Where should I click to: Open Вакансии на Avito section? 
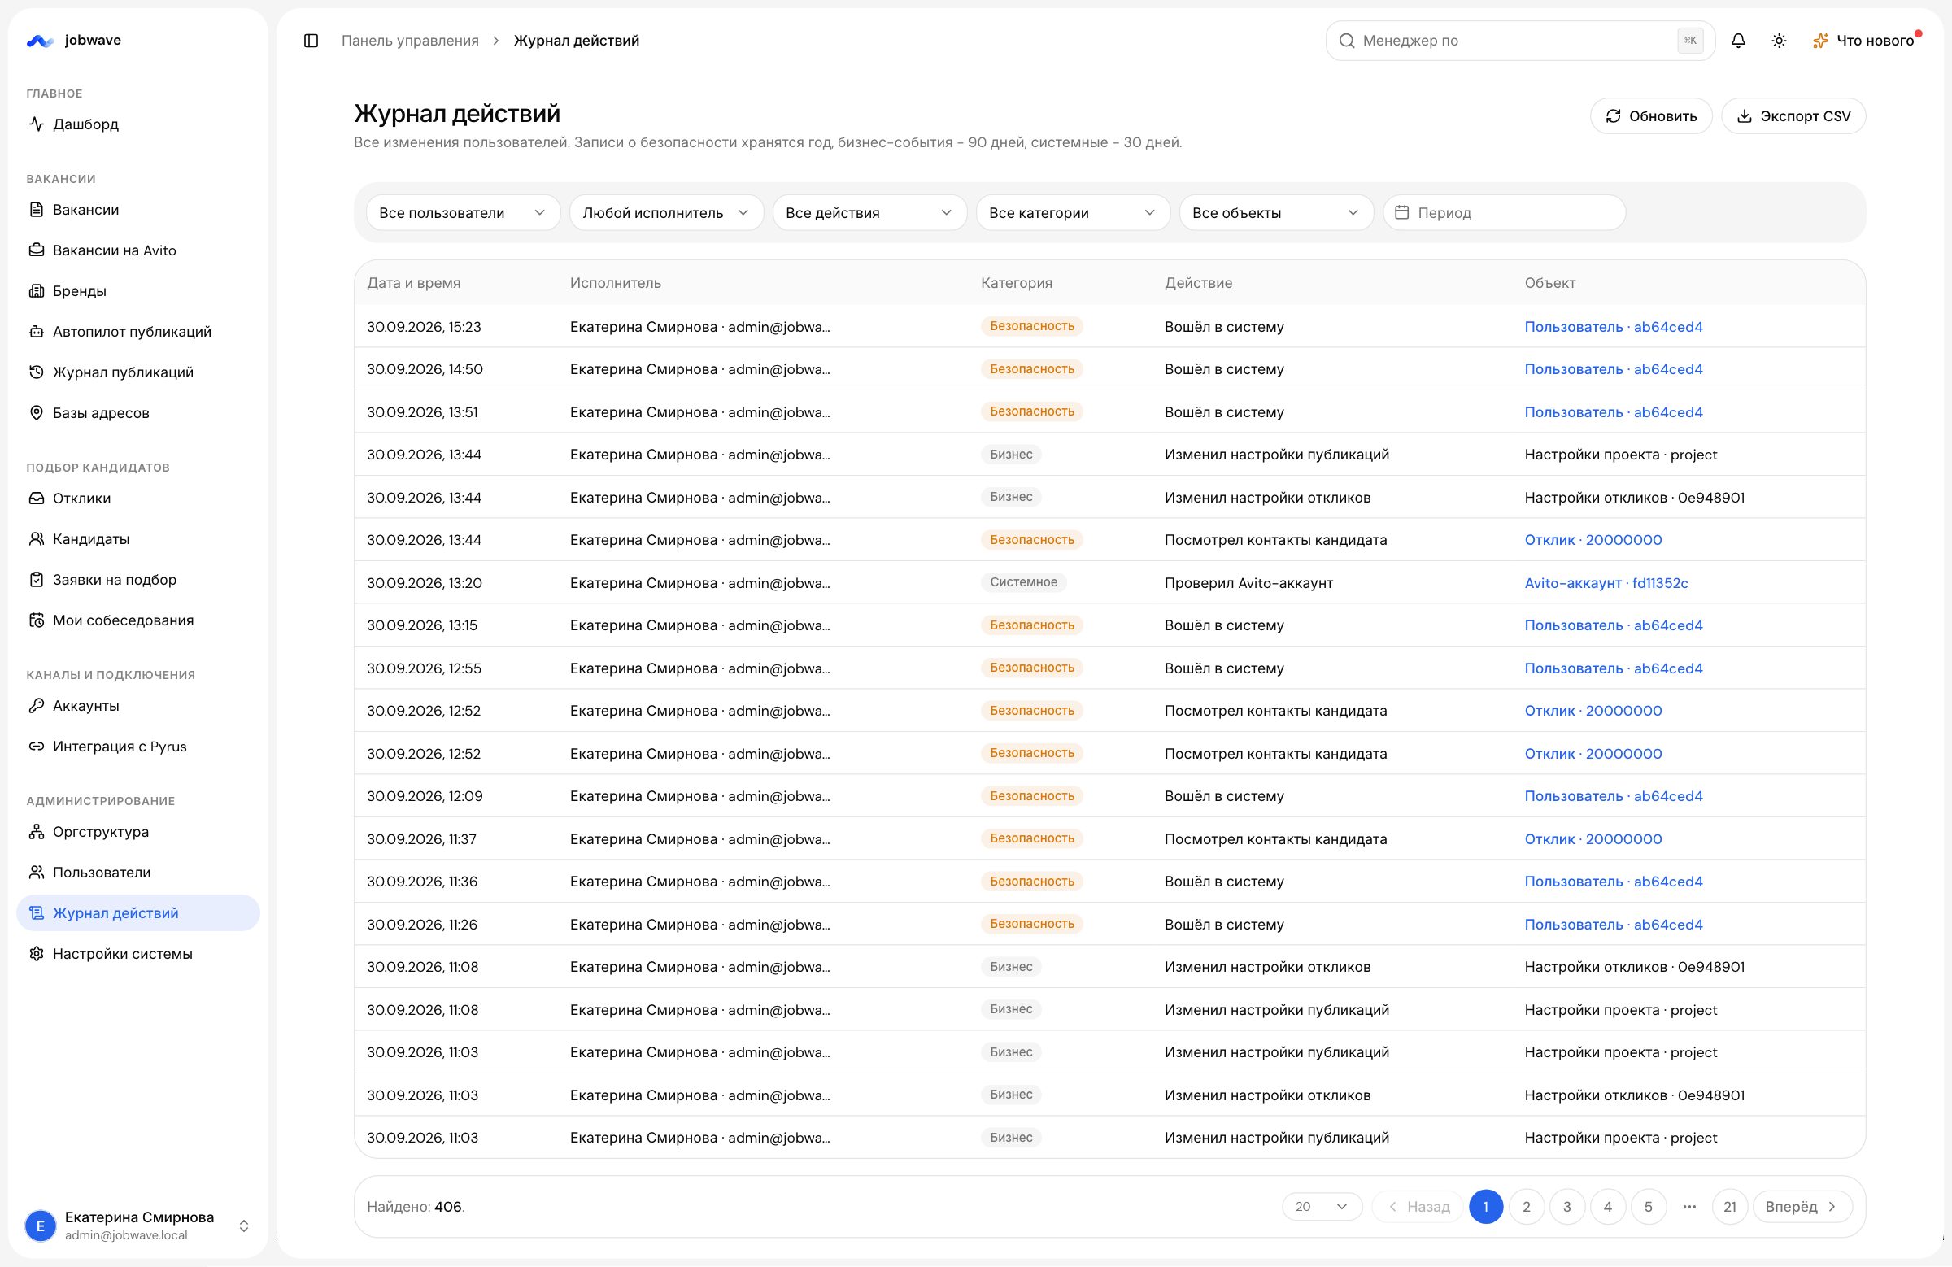point(137,250)
